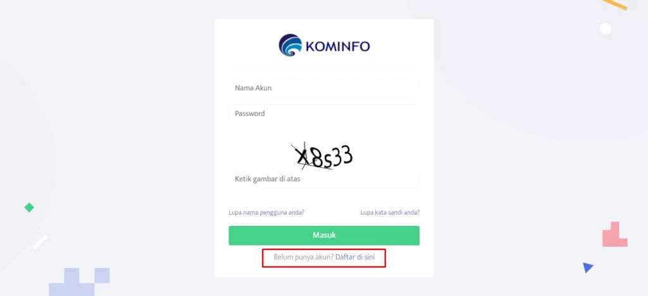This screenshot has height=296, width=648.
Task: Click the green diamond shape
Action: pos(29,208)
